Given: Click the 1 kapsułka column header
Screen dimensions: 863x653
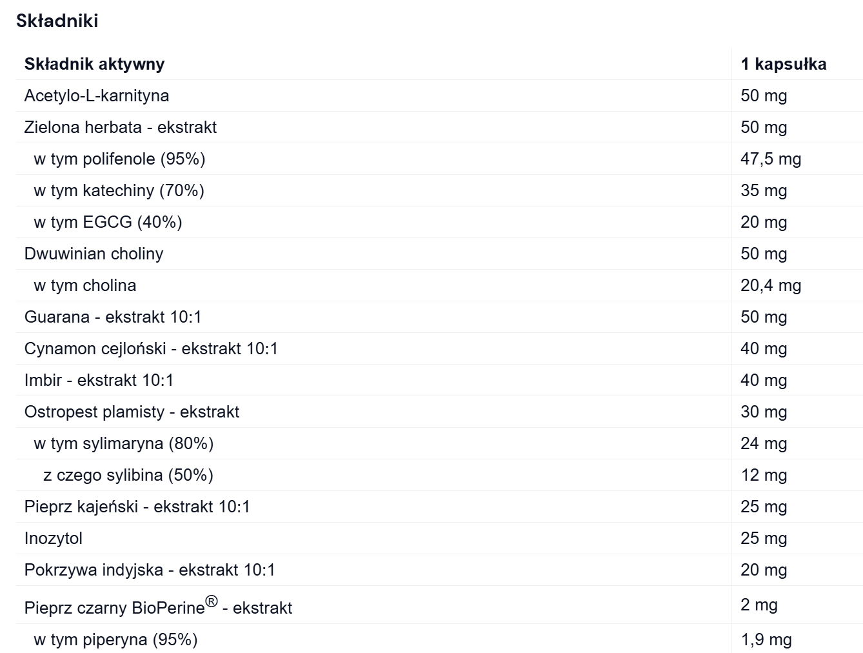Looking at the screenshot, I should pos(783,64).
